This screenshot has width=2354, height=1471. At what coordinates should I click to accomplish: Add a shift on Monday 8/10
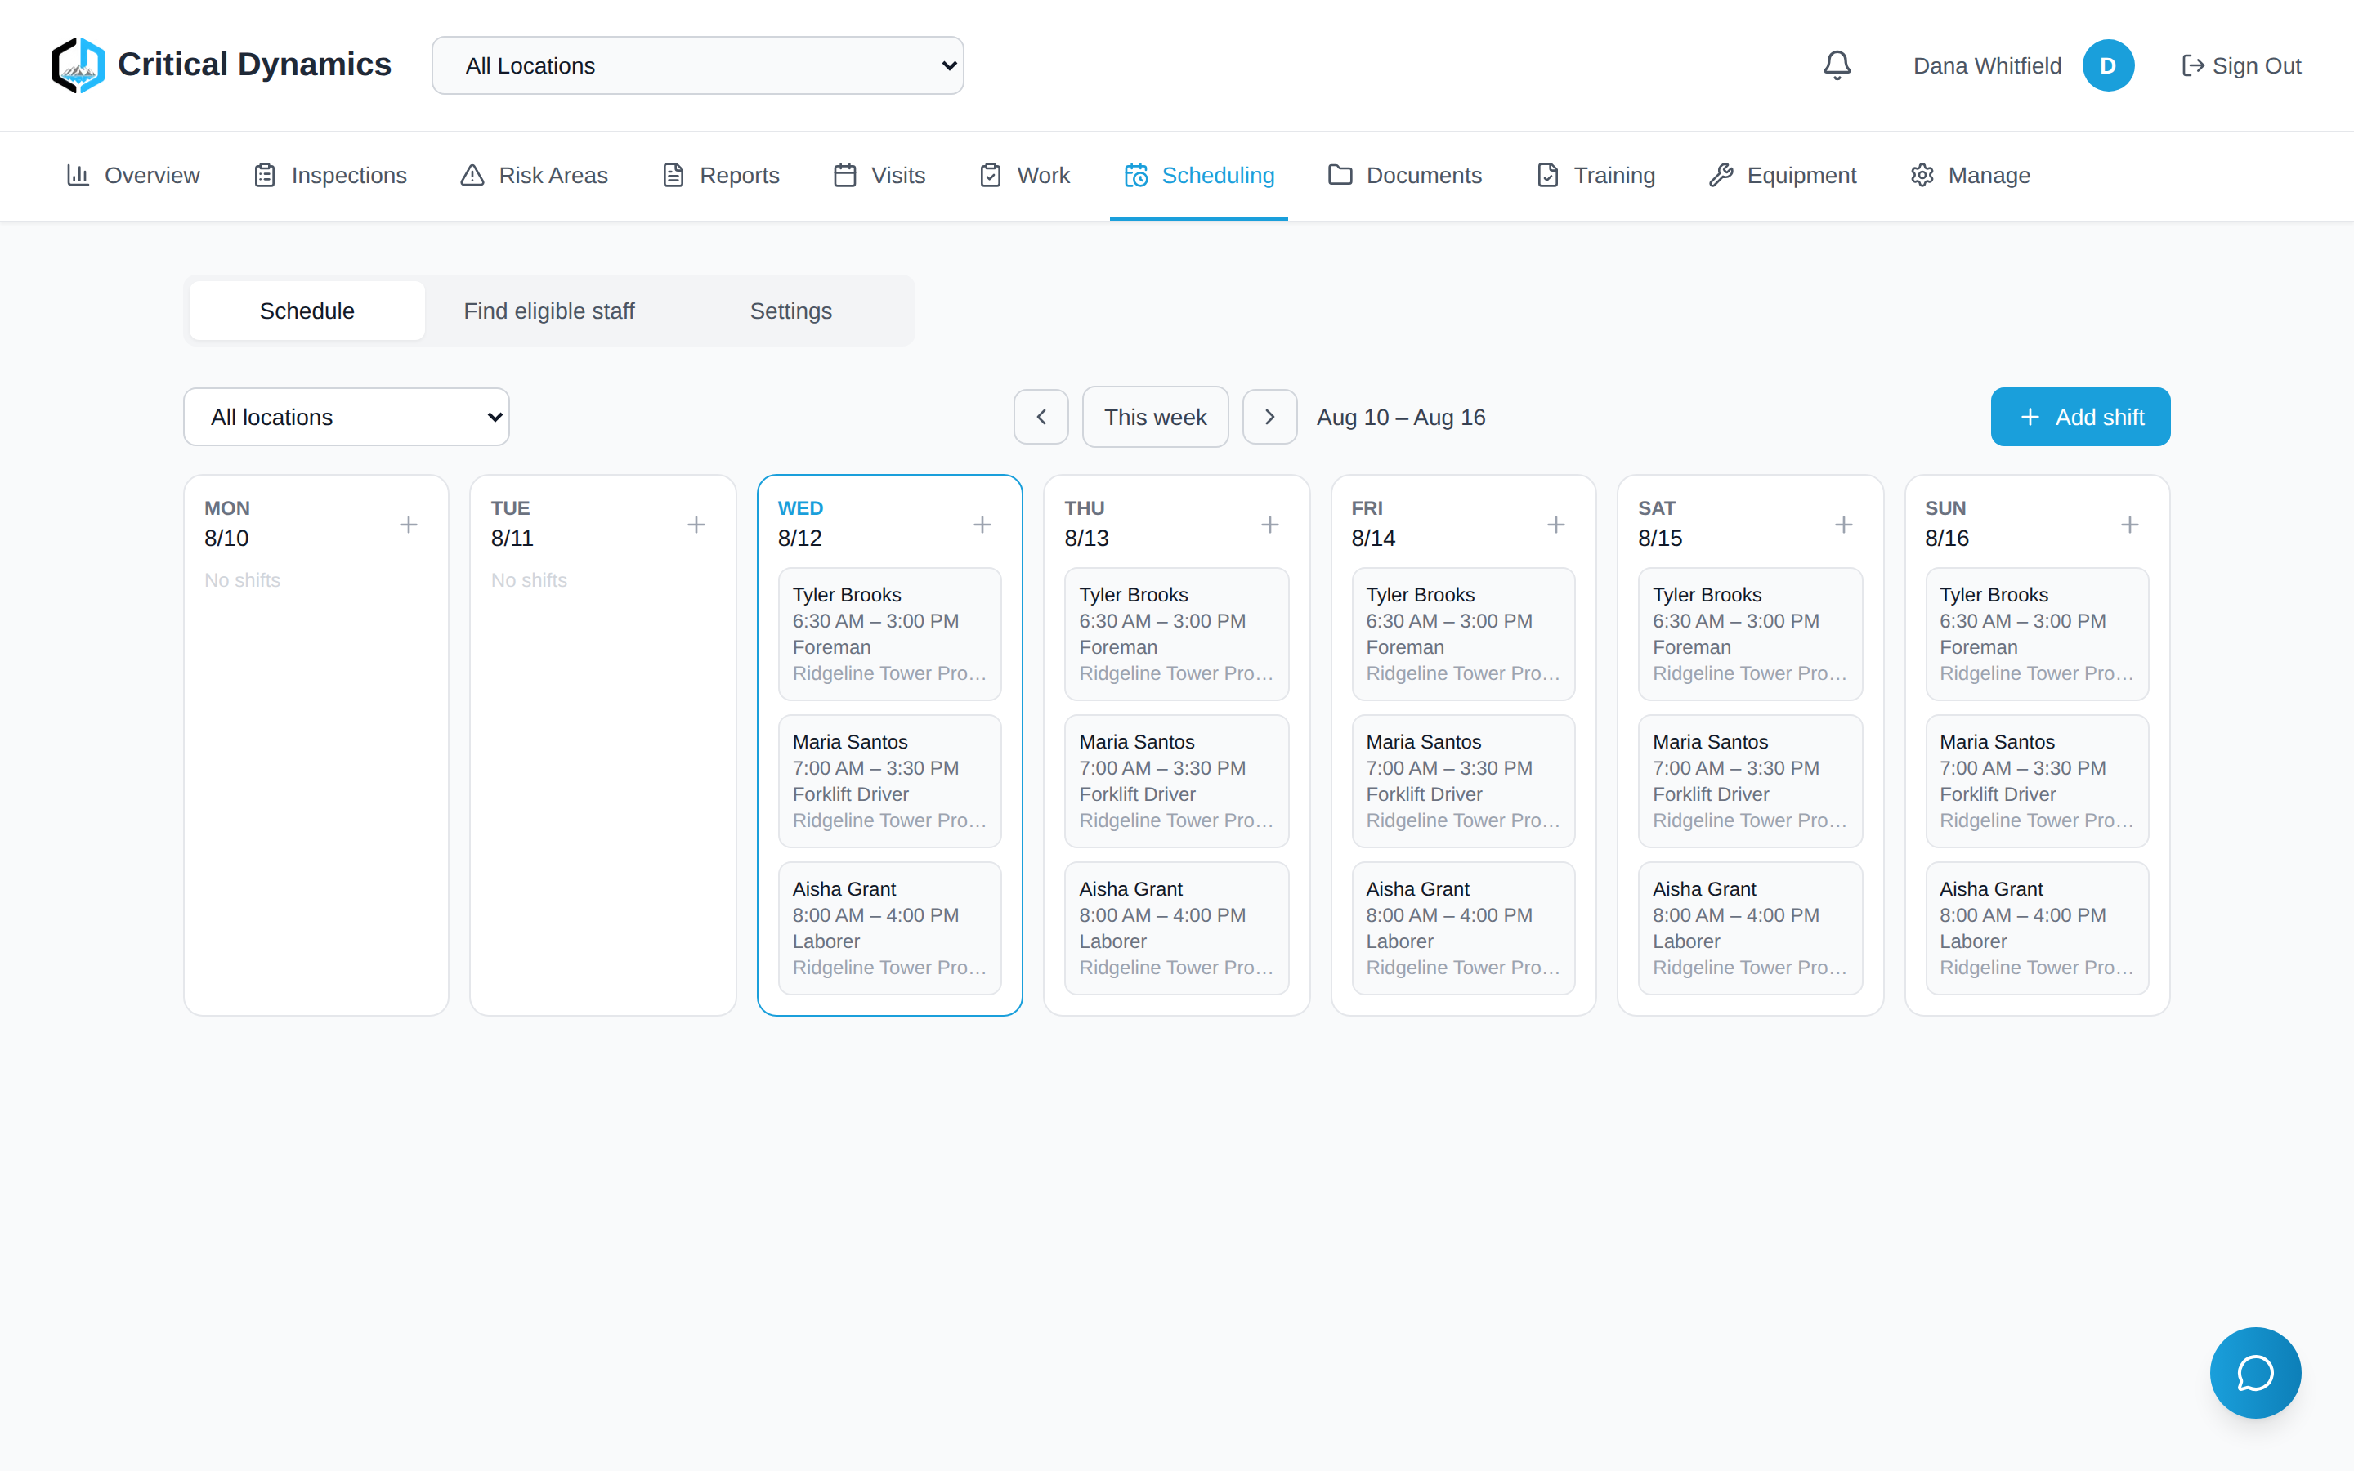point(409,525)
